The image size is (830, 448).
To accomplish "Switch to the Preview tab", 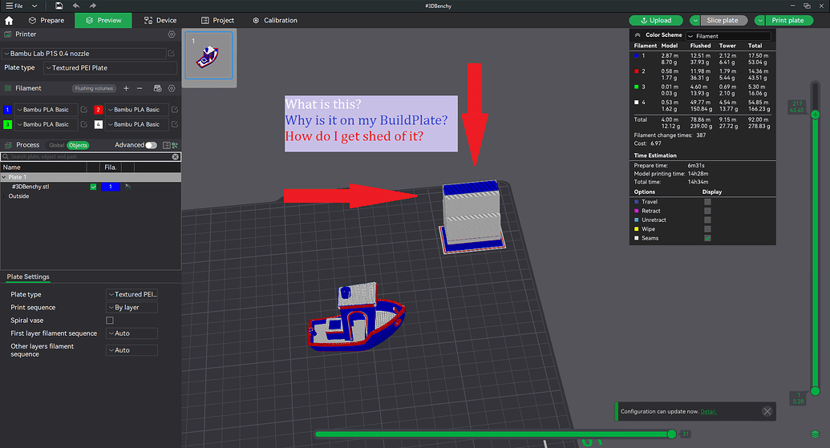I will pyautogui.click(x=103, y=20).
